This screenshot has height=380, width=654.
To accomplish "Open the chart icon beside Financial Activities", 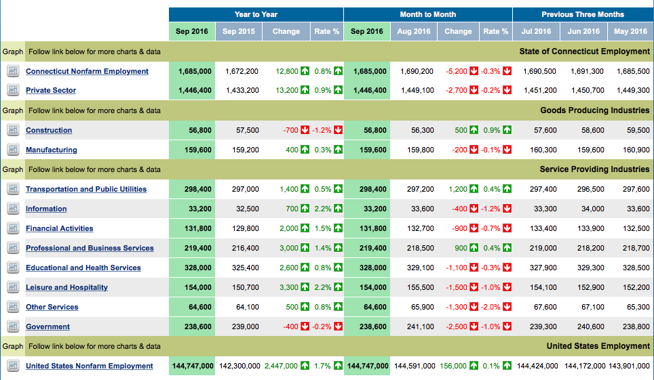I will (12, 228).
